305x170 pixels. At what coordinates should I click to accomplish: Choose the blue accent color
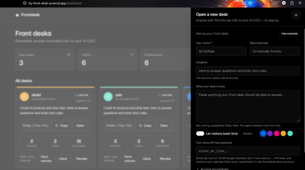(x=263, y=133)
